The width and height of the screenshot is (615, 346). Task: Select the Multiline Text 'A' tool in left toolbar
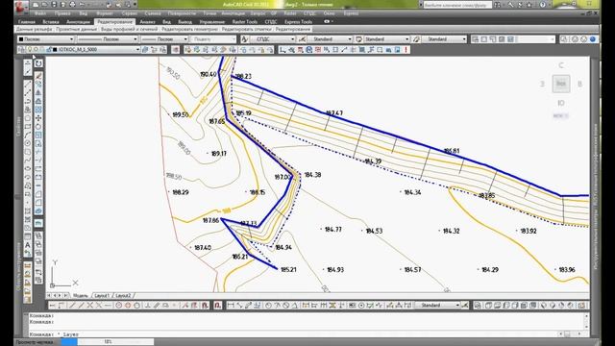tap(28, 245)
